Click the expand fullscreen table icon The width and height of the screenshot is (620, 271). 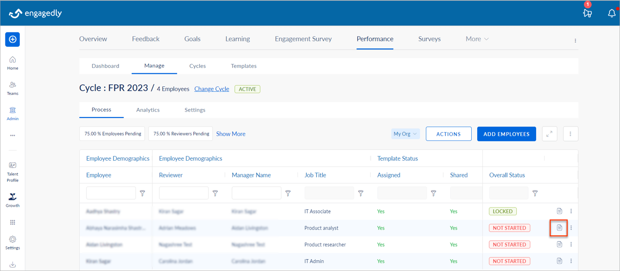[x=549, y=134]
